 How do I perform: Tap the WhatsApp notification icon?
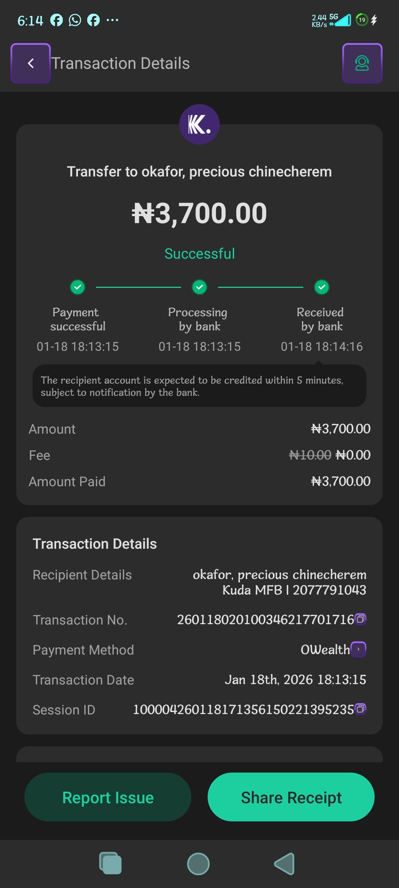[x=75, y=20]
